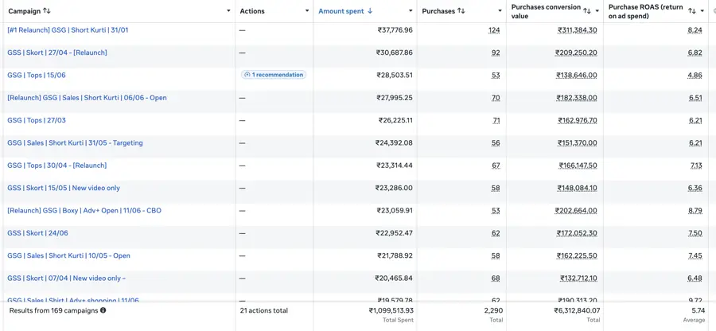
Task: Click the conversion value ₹162,976.70
Action: point(578,120)
